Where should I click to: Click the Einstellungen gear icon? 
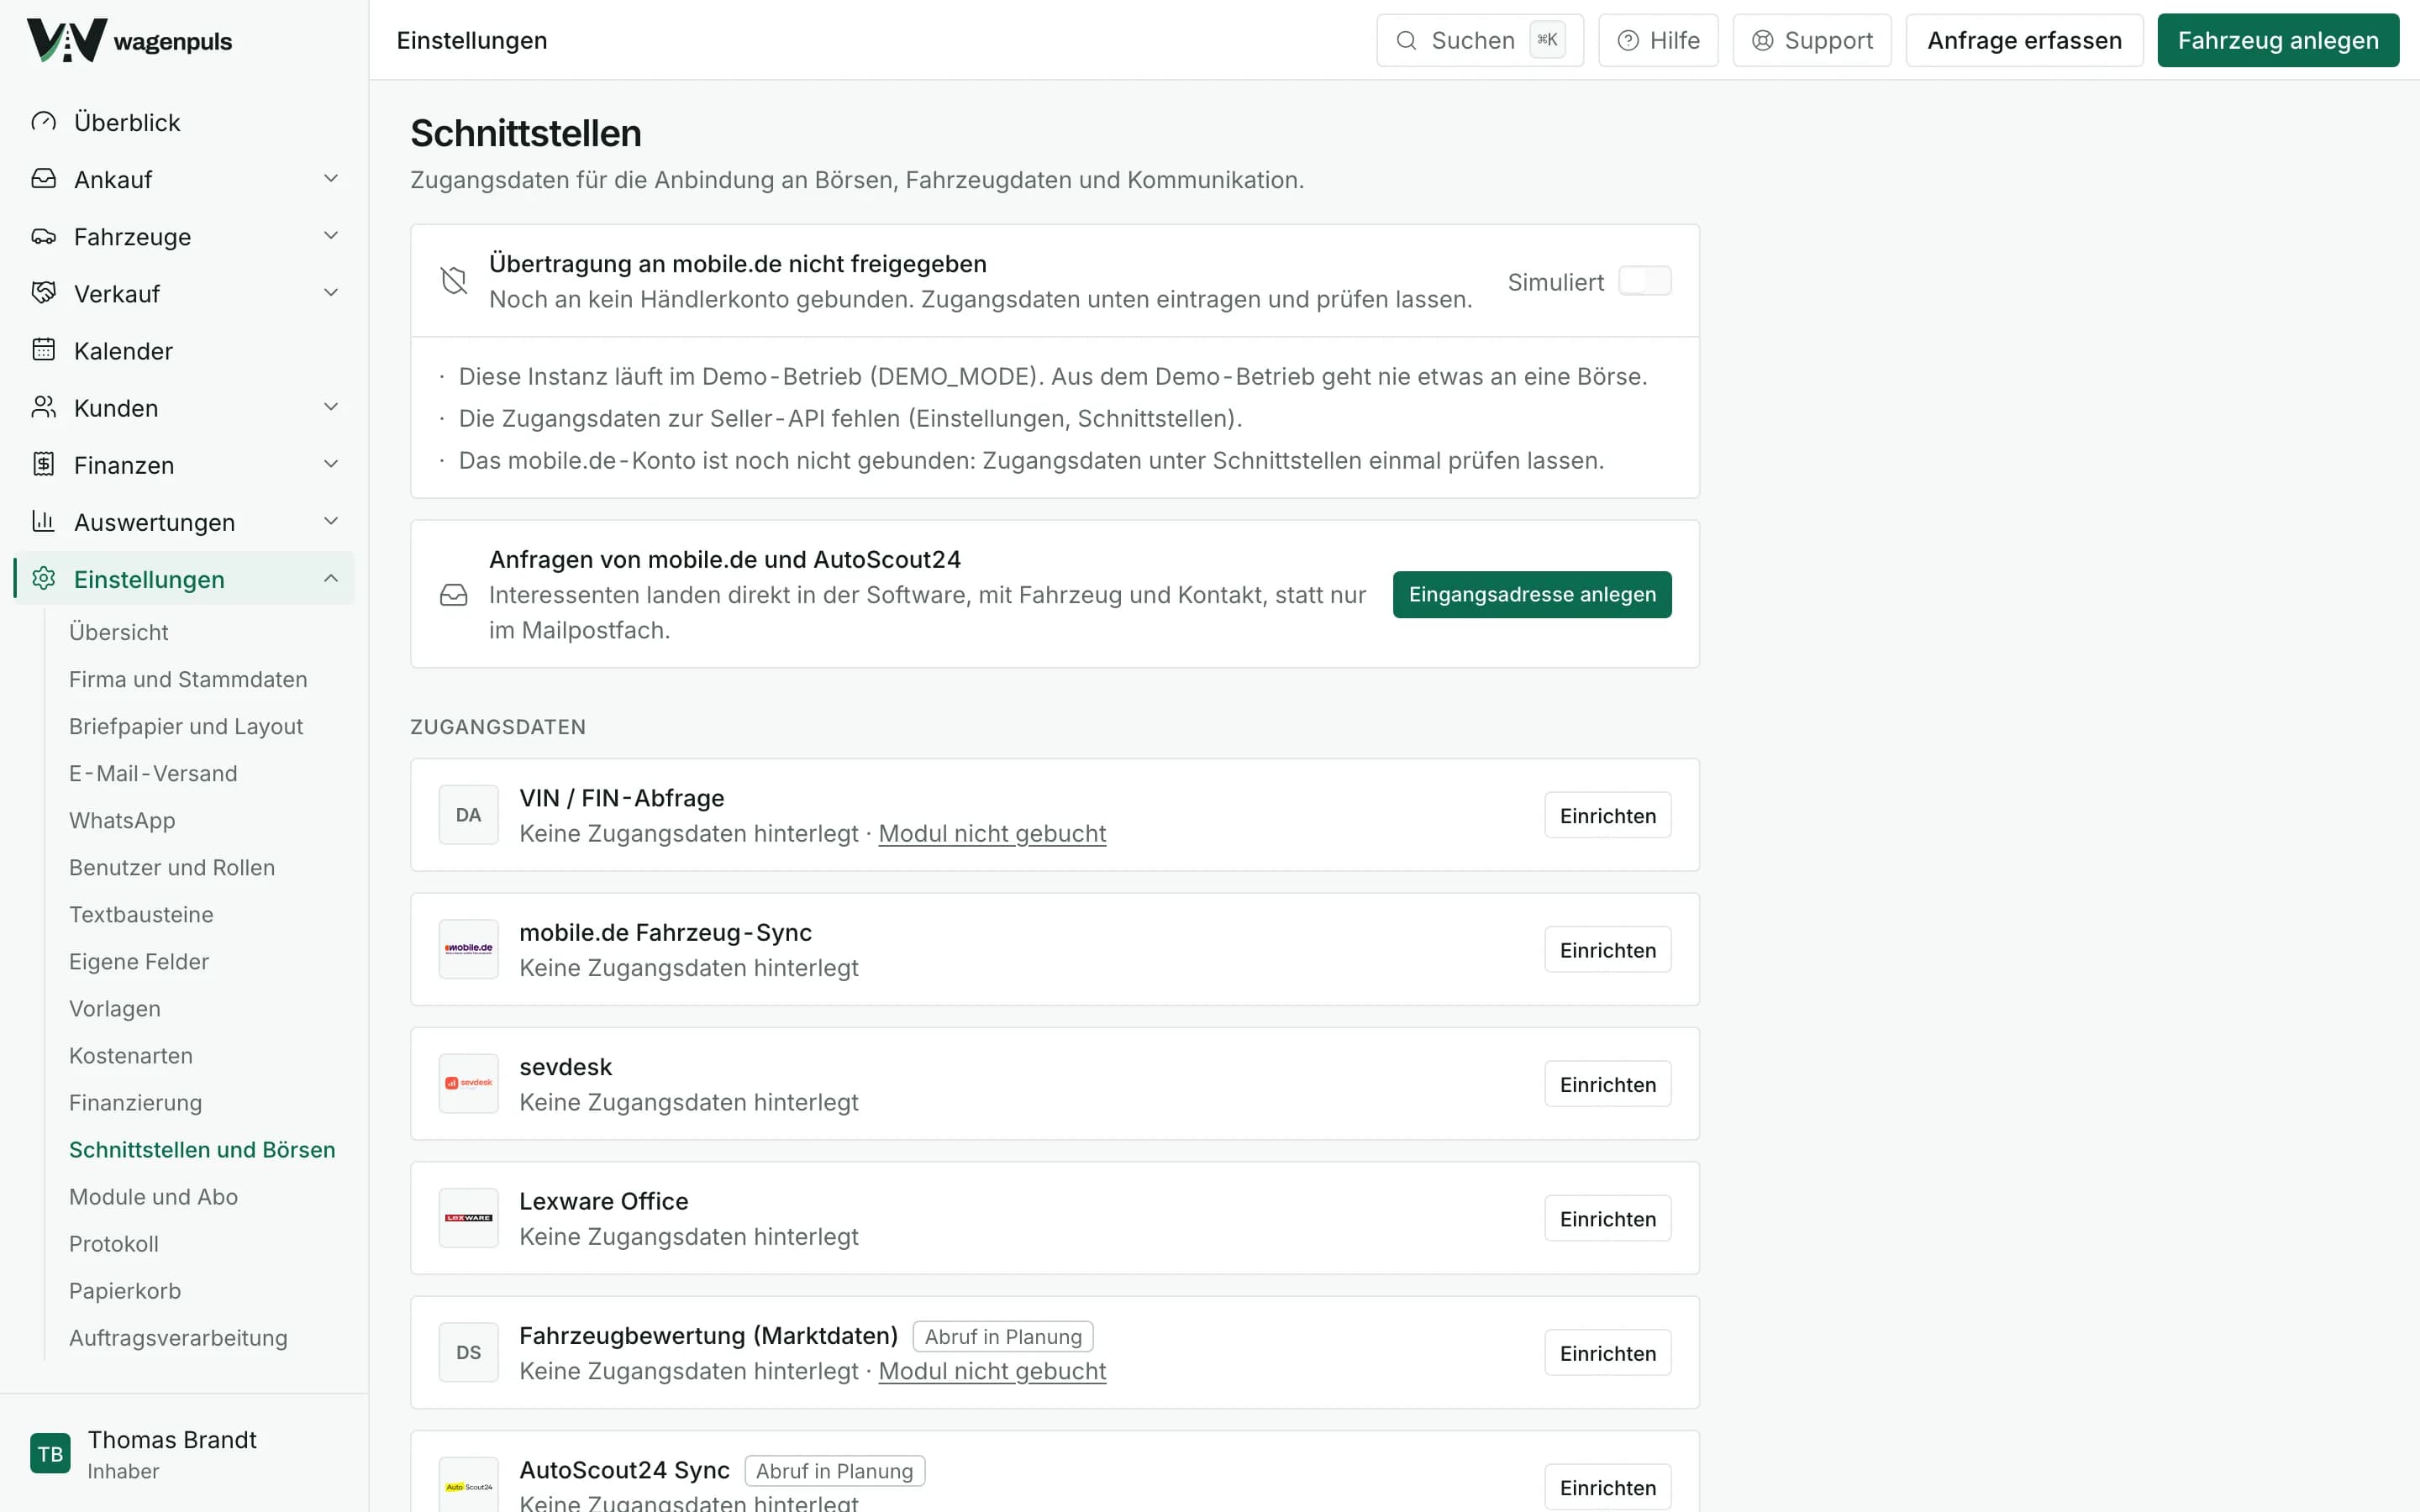(x=44, y=578)
